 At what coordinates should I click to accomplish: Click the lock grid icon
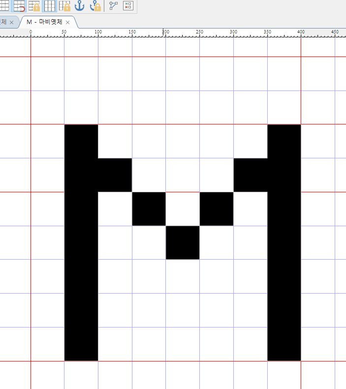64,6
